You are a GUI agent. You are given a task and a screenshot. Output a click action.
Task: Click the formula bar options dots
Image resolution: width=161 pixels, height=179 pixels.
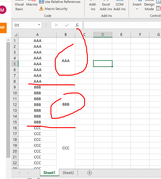pos(46,25)
